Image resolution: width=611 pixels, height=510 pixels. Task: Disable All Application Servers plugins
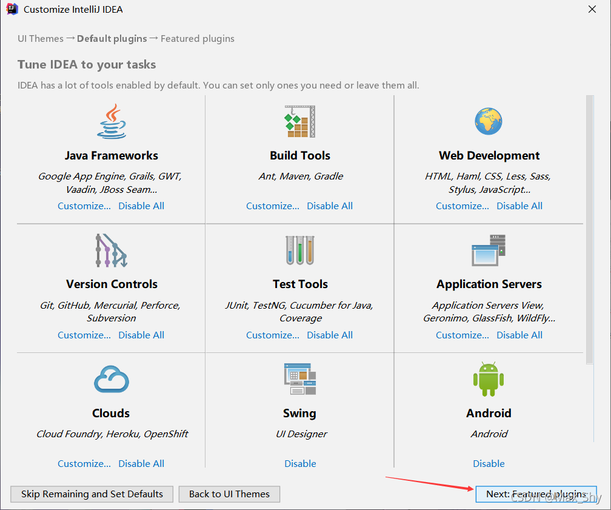pyautogui.click(x=519, y=335)
